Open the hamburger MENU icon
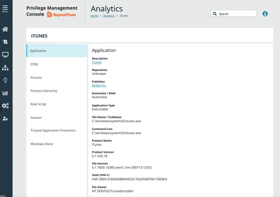The width and height of the screenshot is (280, 197). click(x=5, y=9)
